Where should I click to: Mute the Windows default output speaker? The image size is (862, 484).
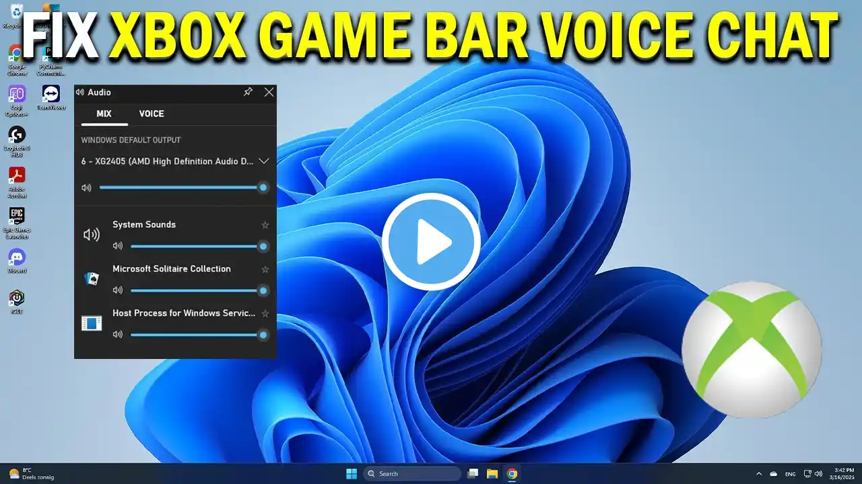pyautogui.click(x=86, y=188)
